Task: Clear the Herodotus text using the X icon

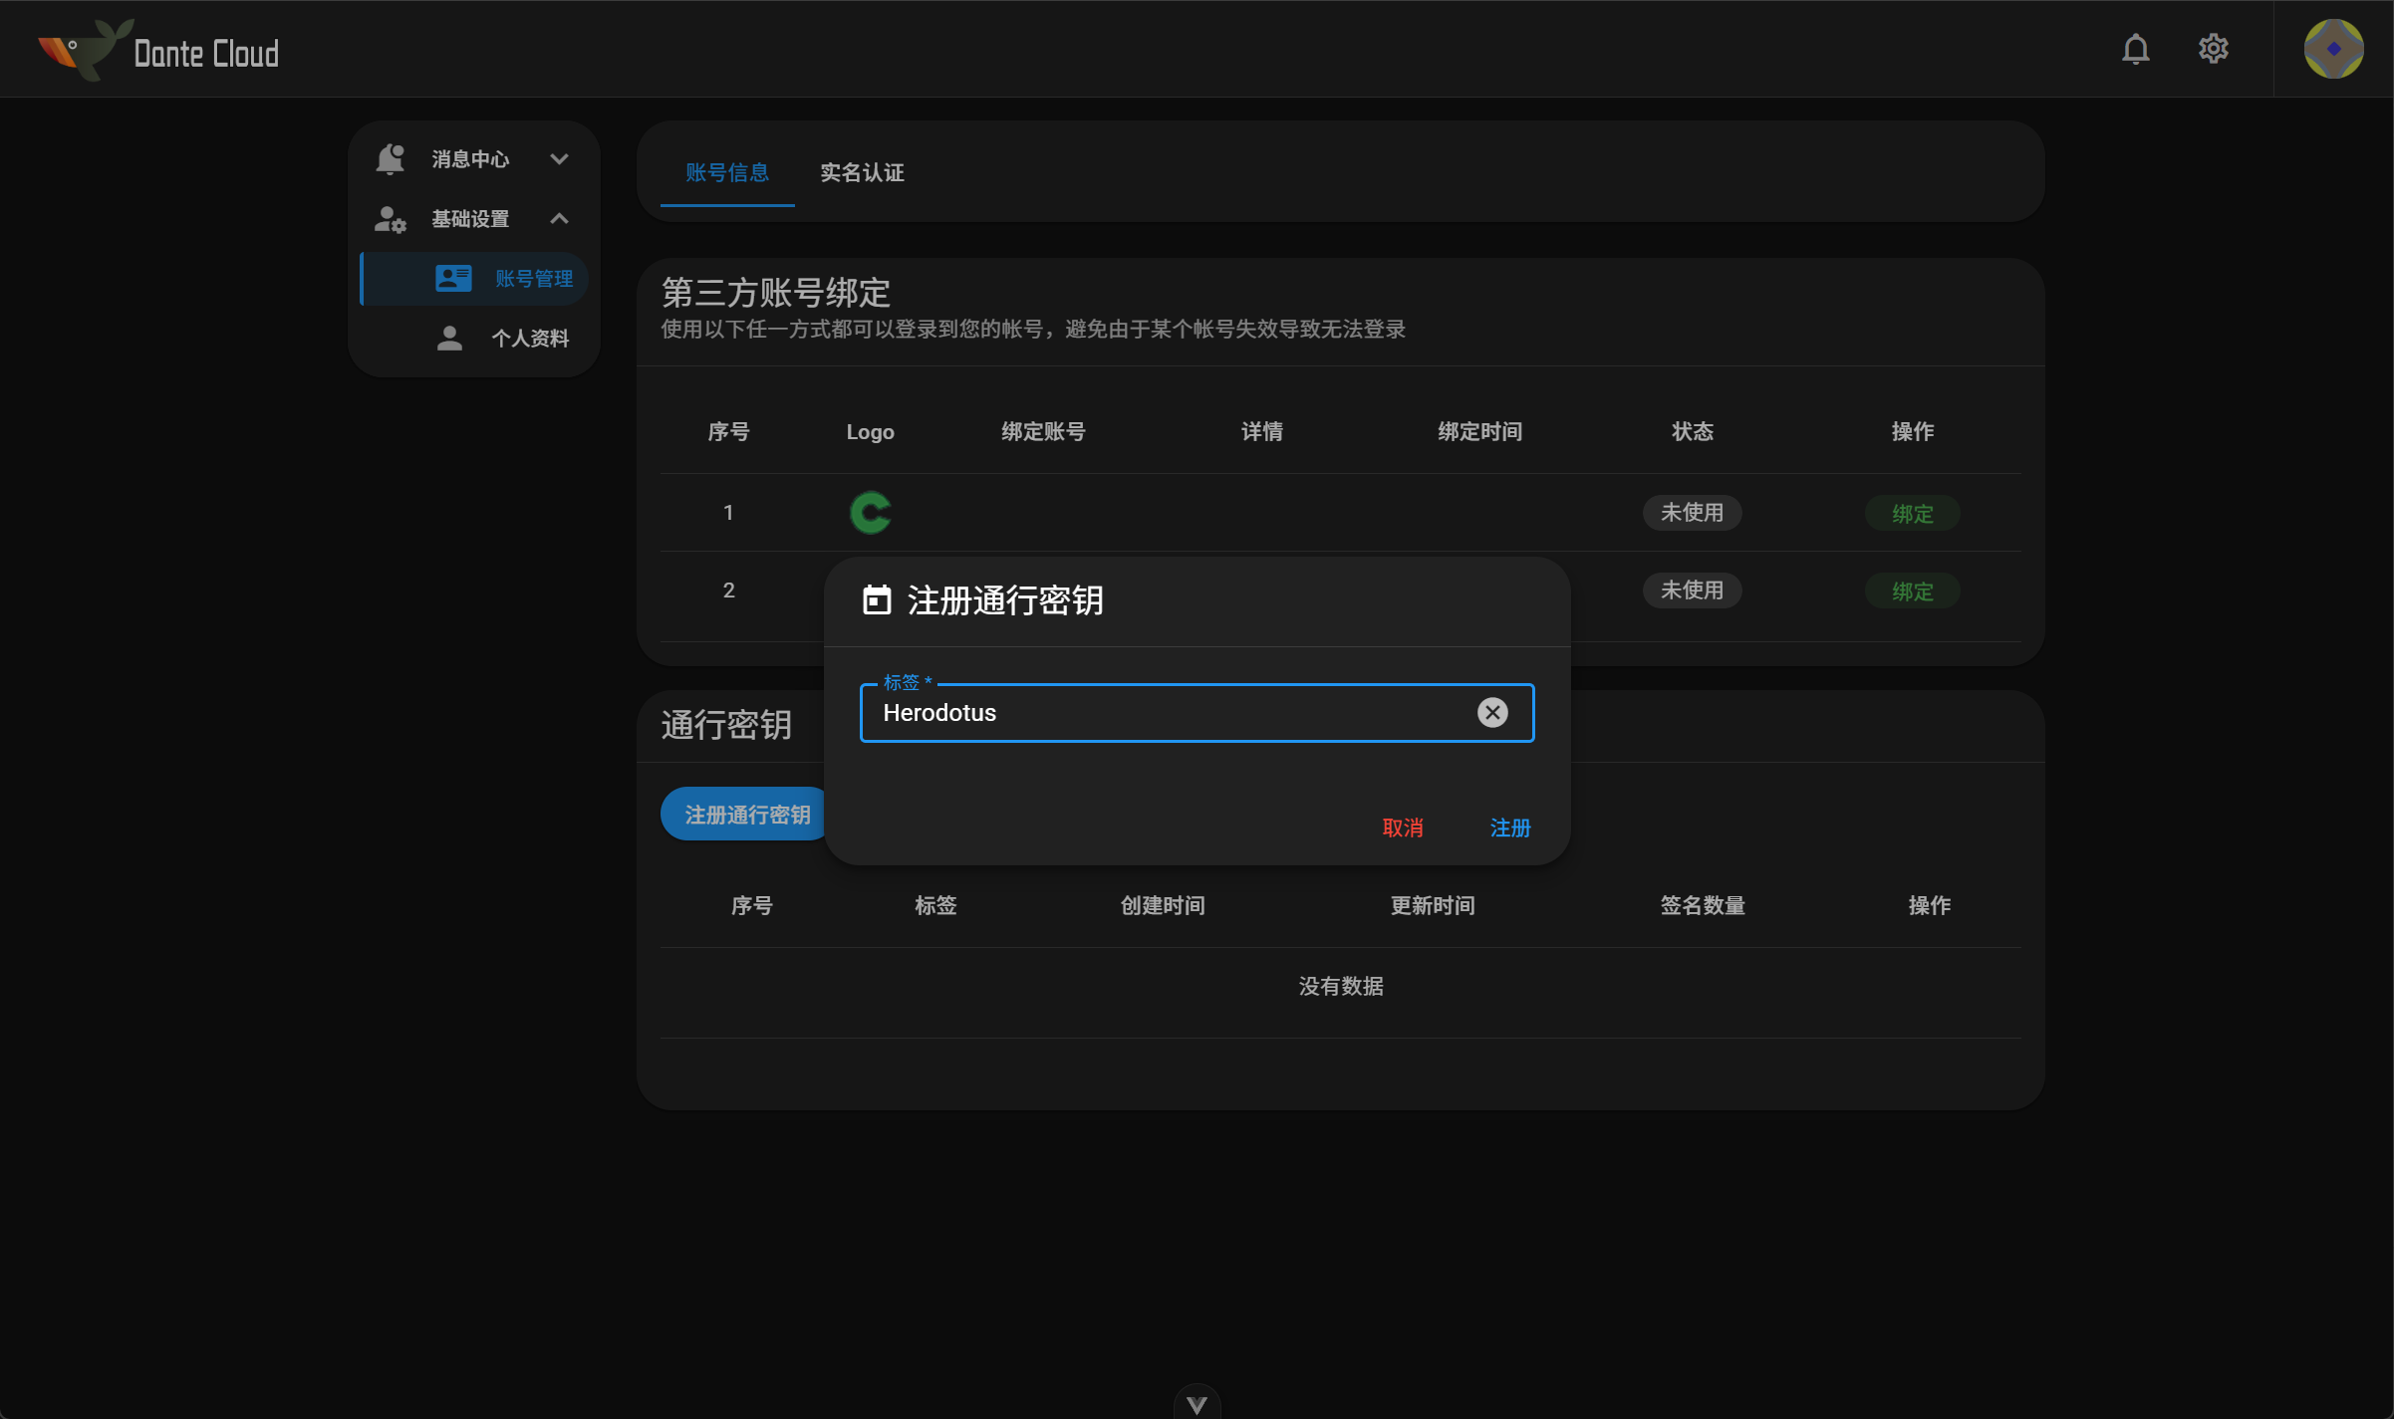Action: tap(1491, 711)
